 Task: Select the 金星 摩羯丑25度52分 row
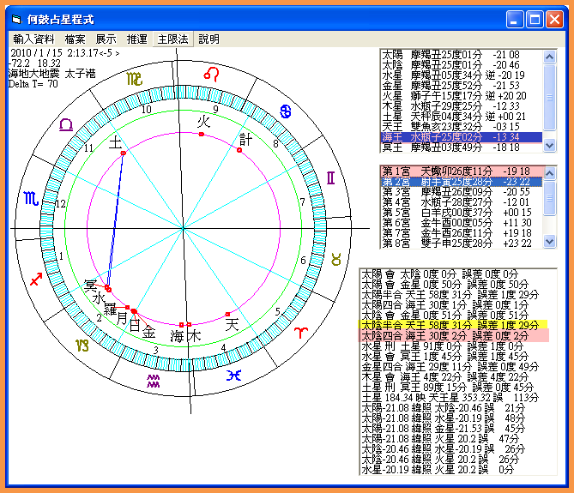461,86
